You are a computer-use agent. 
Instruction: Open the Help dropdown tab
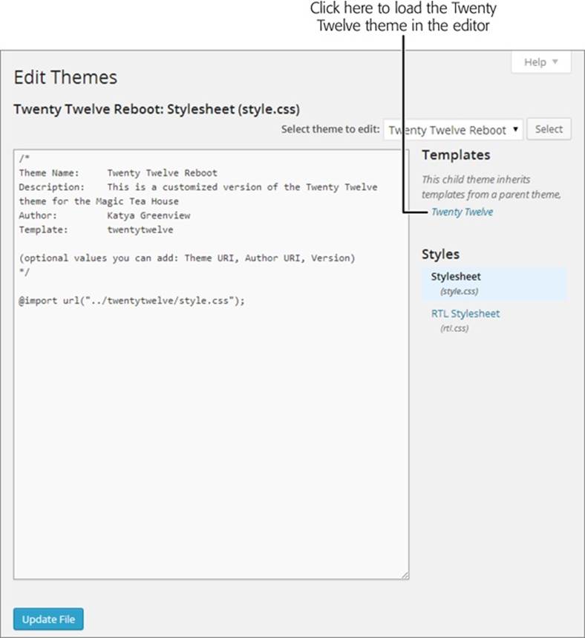[541, 62]
